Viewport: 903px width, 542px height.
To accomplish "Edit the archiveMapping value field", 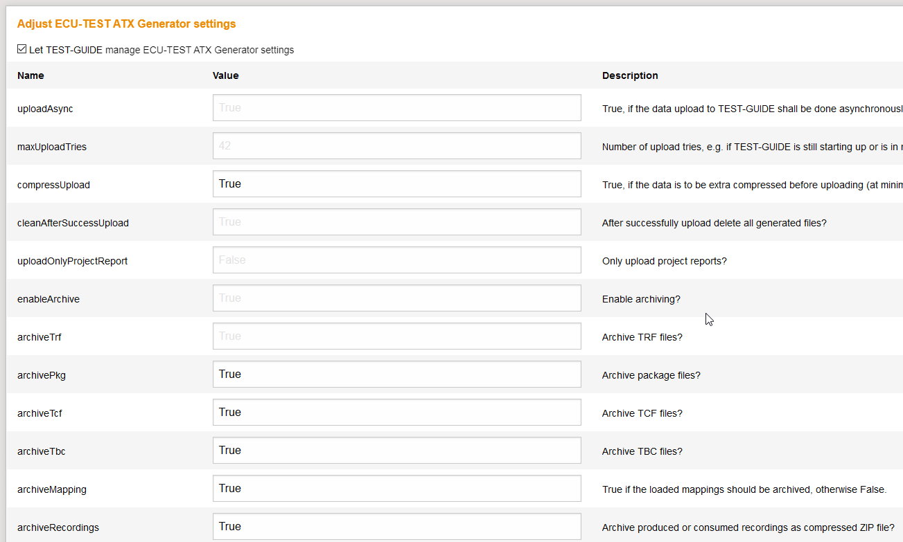I will [x=396, y=489].
